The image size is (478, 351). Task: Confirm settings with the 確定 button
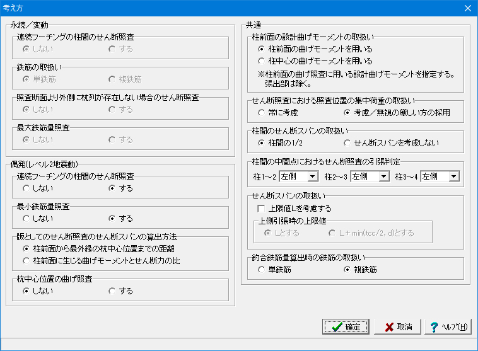coord(346,327)
